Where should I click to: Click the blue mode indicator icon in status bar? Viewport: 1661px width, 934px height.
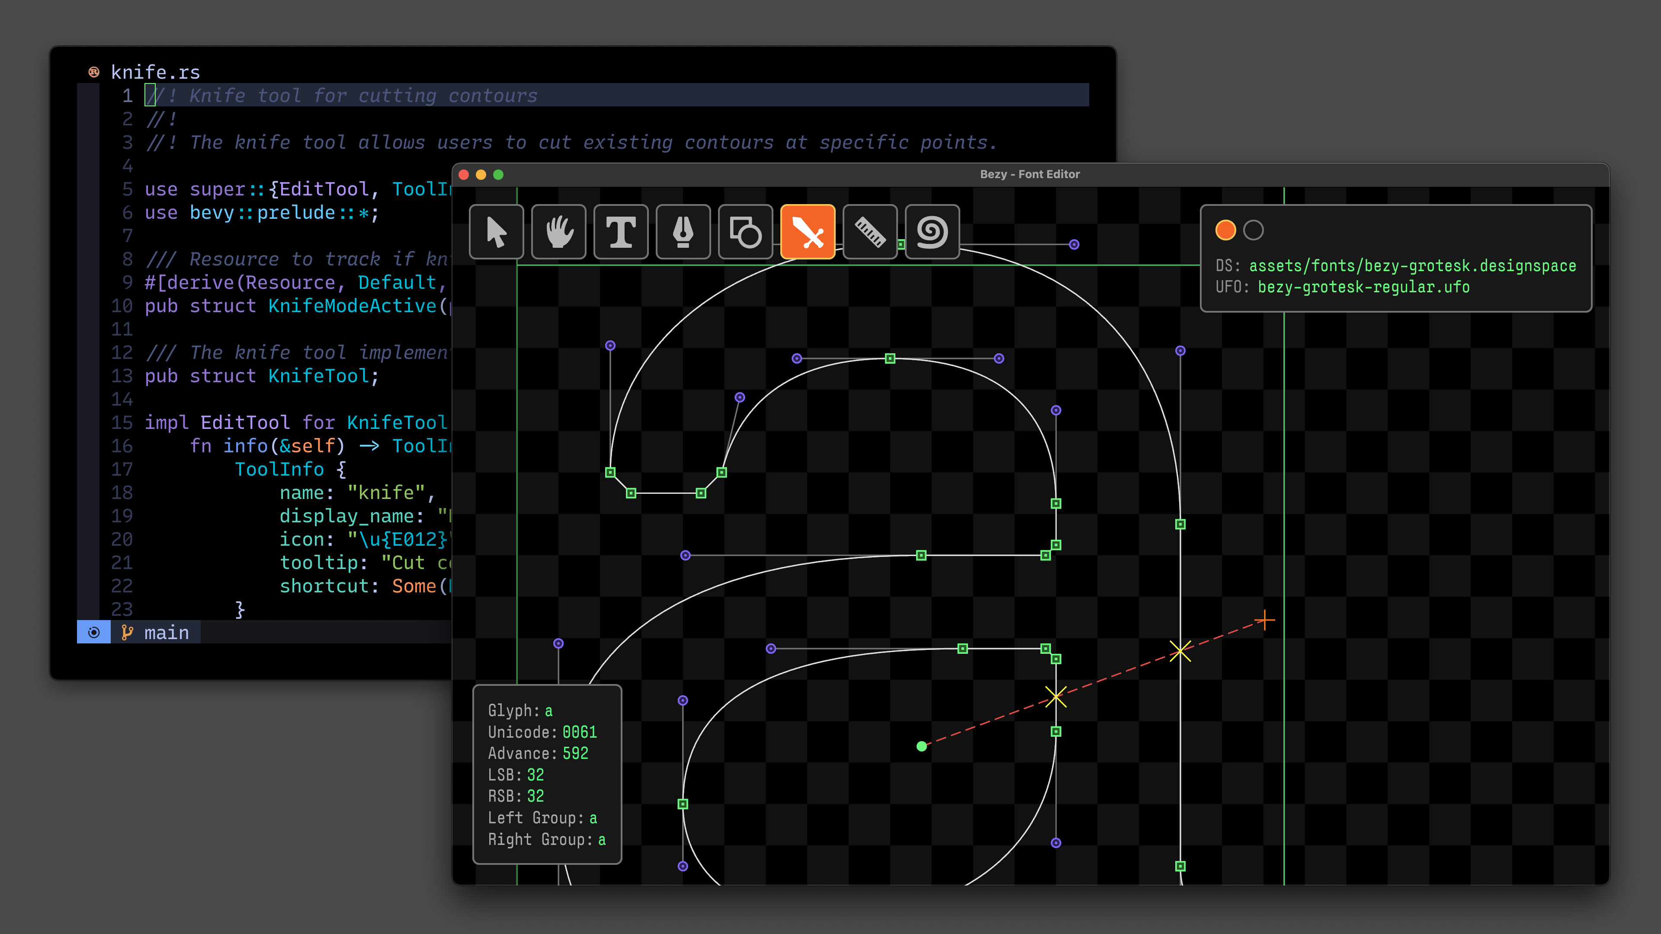(x=93, y=632)
